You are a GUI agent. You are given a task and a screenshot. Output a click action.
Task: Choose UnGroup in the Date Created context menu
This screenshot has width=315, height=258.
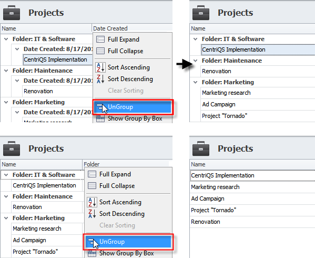pos(133,107)
